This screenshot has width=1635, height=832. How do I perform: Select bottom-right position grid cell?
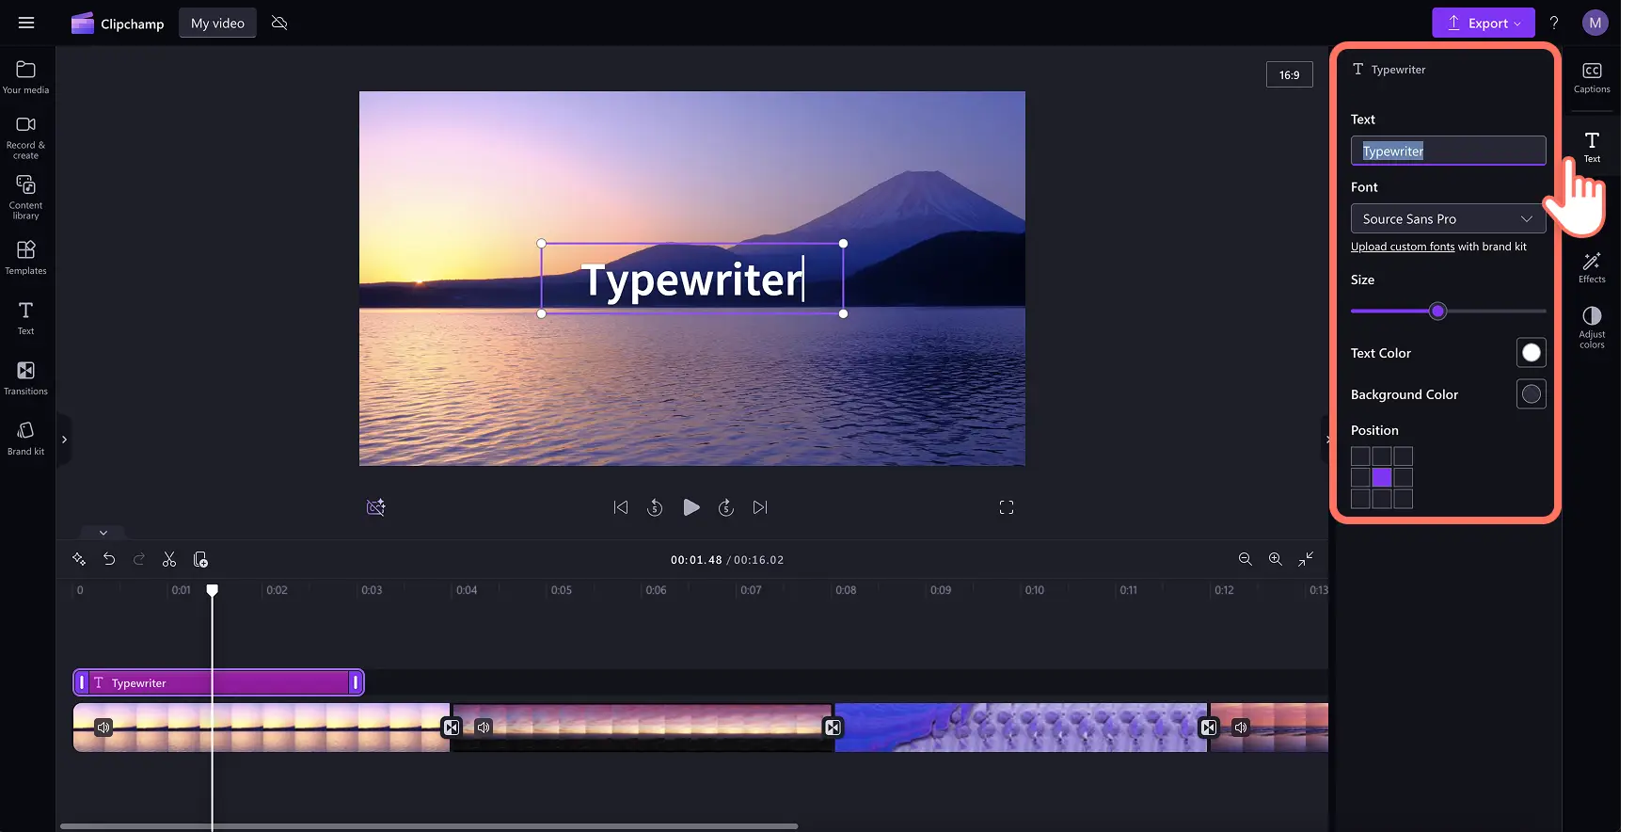point(1403,499)
